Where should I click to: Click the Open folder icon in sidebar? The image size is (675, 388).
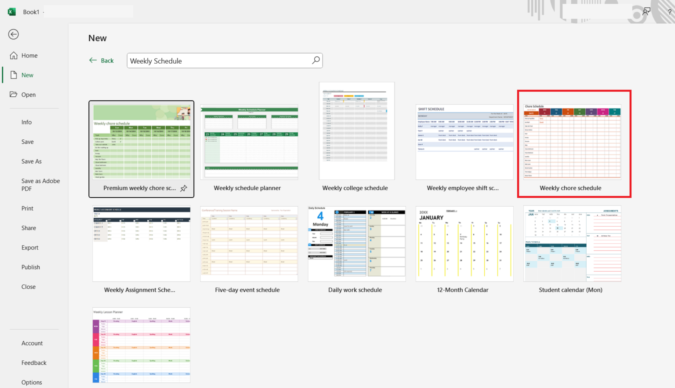pos(13,94)
